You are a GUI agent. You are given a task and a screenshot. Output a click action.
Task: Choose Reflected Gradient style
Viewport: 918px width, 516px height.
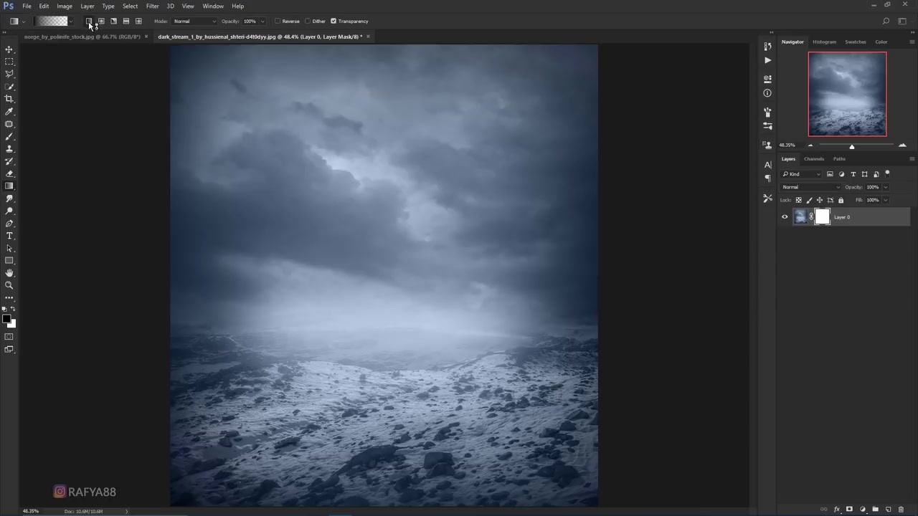[x=126, y=21]
